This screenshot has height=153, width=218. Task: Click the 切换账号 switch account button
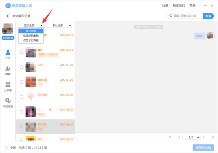click(8, 38)
